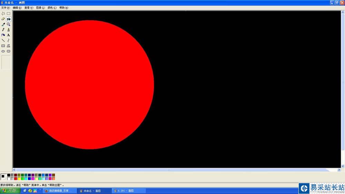Click the colorful third quick launch icon
Viewport: 345px width, 194px height.
click(x=35, y=191)
